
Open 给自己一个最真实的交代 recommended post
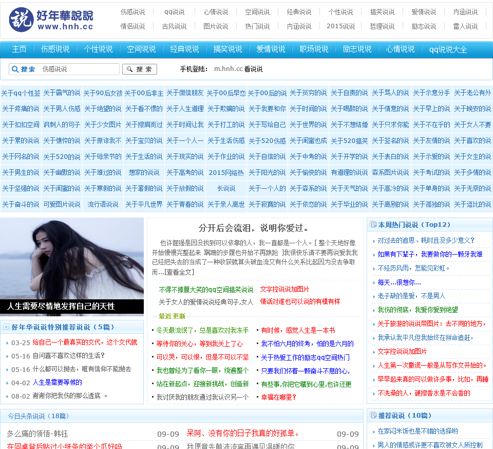click(x=85, y=342)
